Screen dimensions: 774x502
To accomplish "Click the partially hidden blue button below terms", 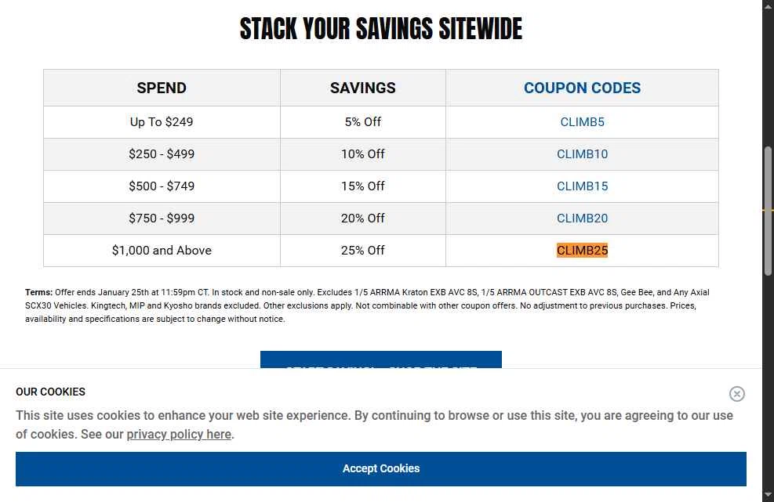I will [x=381, y=360].
